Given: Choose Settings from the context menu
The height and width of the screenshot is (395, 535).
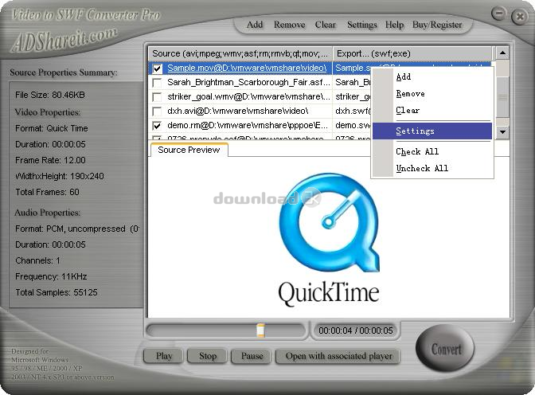Looking at the screenshot, I should pyautogui.click(x=415, y=131).
